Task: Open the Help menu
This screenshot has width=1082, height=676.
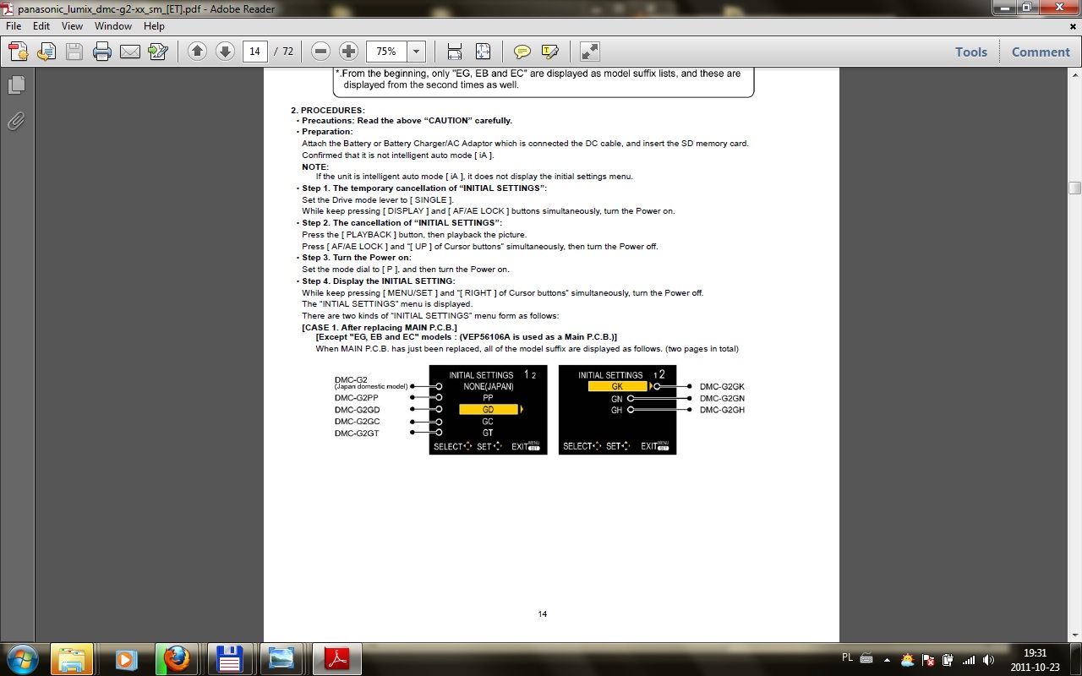Action: tap(154, 26)
